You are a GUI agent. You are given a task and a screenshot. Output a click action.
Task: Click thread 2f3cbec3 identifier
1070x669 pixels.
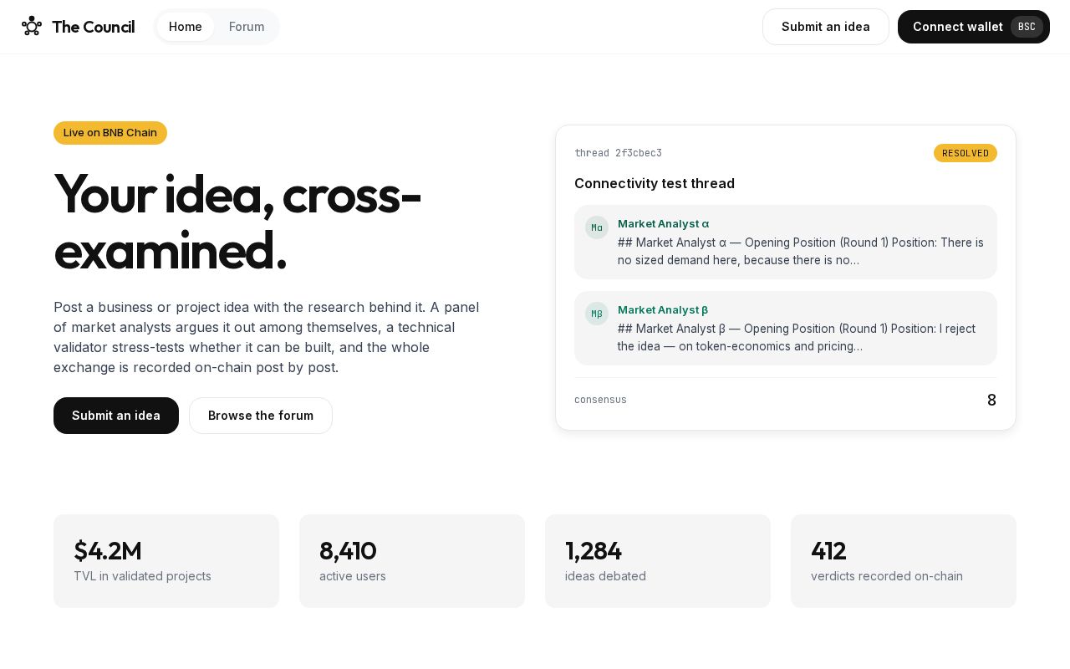(618, 153)
